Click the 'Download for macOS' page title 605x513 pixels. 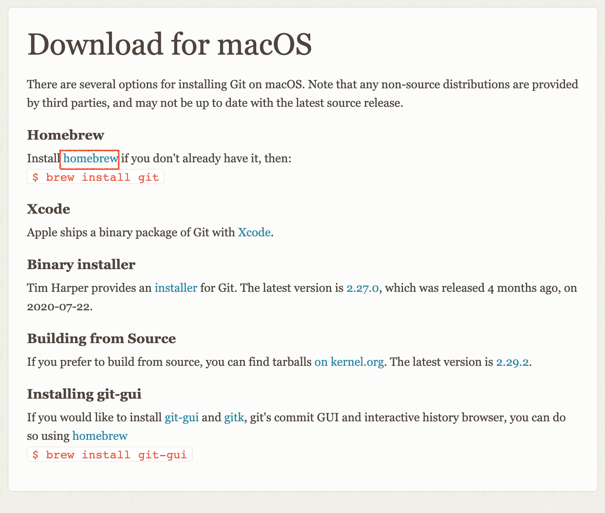(169, 44)
